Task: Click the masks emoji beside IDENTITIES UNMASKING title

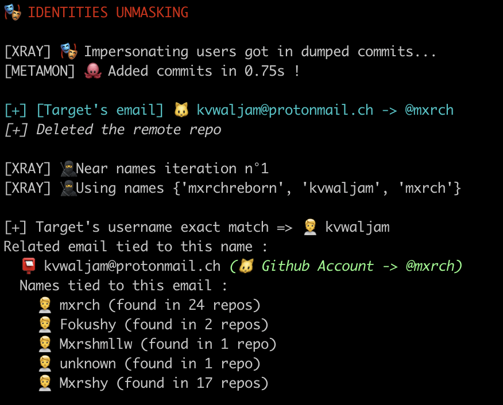Action: point(12,12)
